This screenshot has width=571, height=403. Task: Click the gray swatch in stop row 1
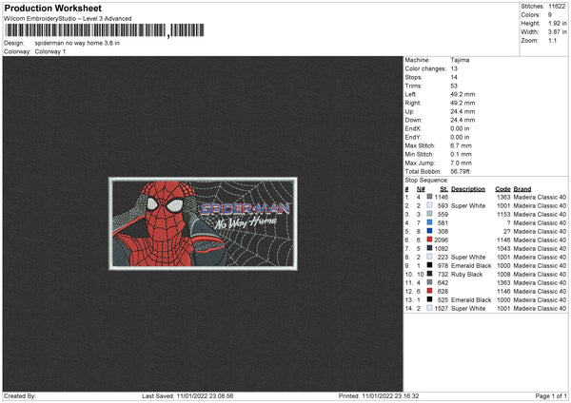430,197
